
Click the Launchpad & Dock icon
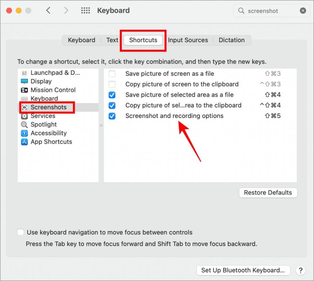click(25, 73)
